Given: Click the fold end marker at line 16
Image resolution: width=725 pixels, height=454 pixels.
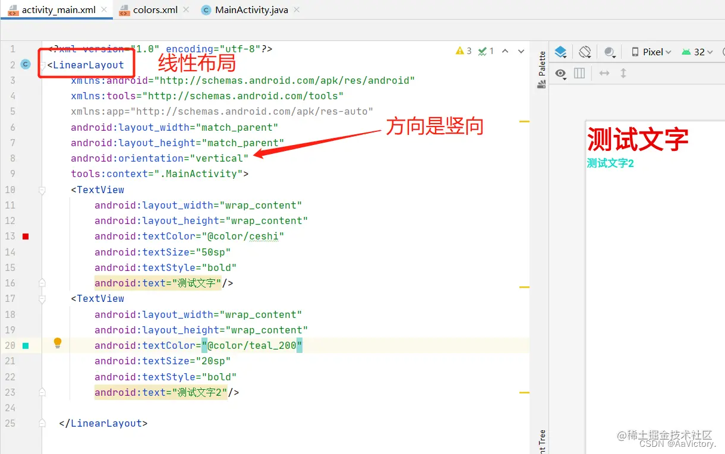Looking at the screenshot, I should [42, 283].
